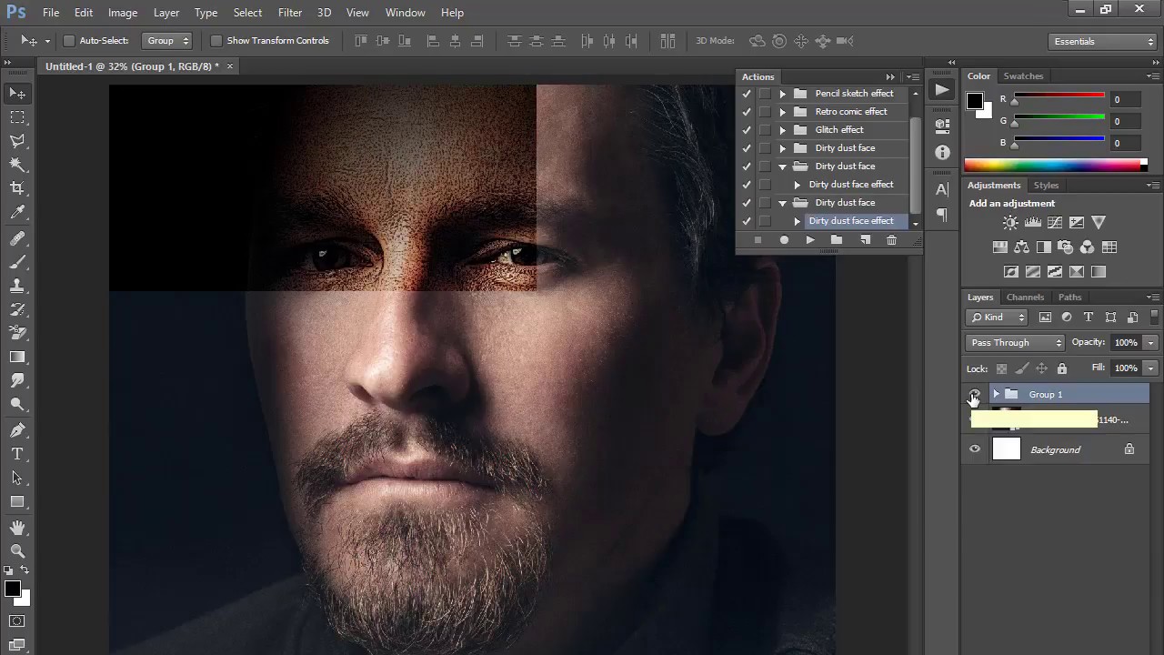
Task: Filter for type layers in Layers panel
Action: (x=1089, y=317)
